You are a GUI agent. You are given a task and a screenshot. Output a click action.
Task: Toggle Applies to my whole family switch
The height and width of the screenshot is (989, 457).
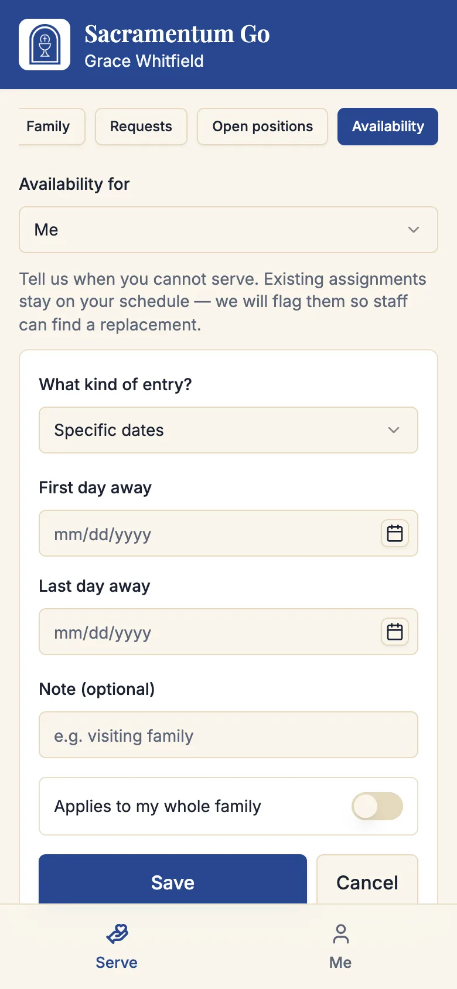[x=377, y=806]
